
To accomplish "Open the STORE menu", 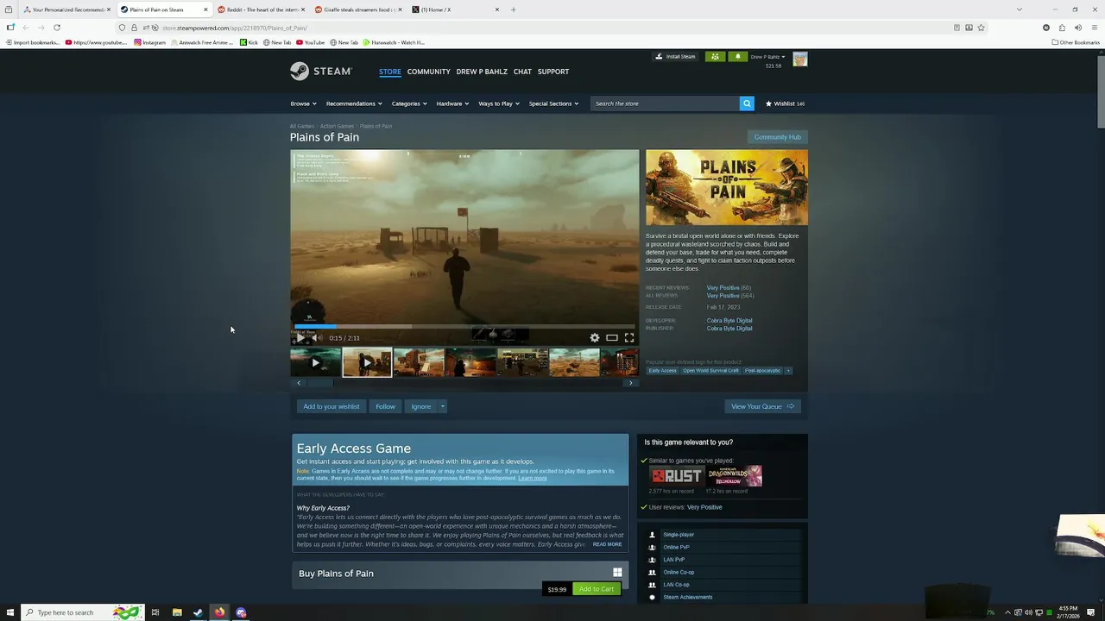I will click(390, 72).
